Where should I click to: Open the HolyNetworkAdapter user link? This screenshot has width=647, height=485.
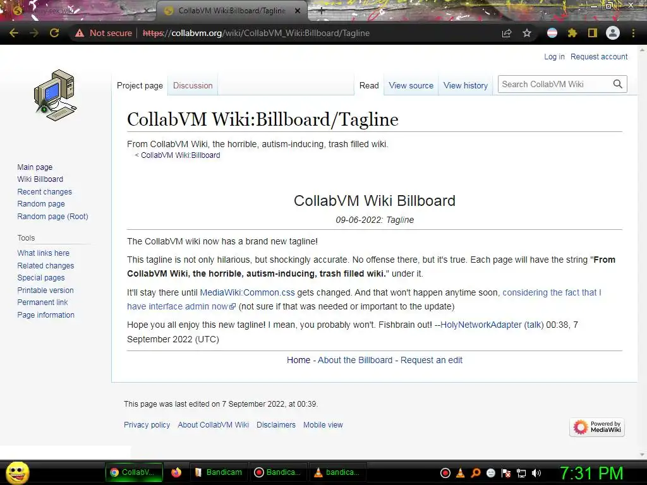pyautogui.click(x=481, y=325)
